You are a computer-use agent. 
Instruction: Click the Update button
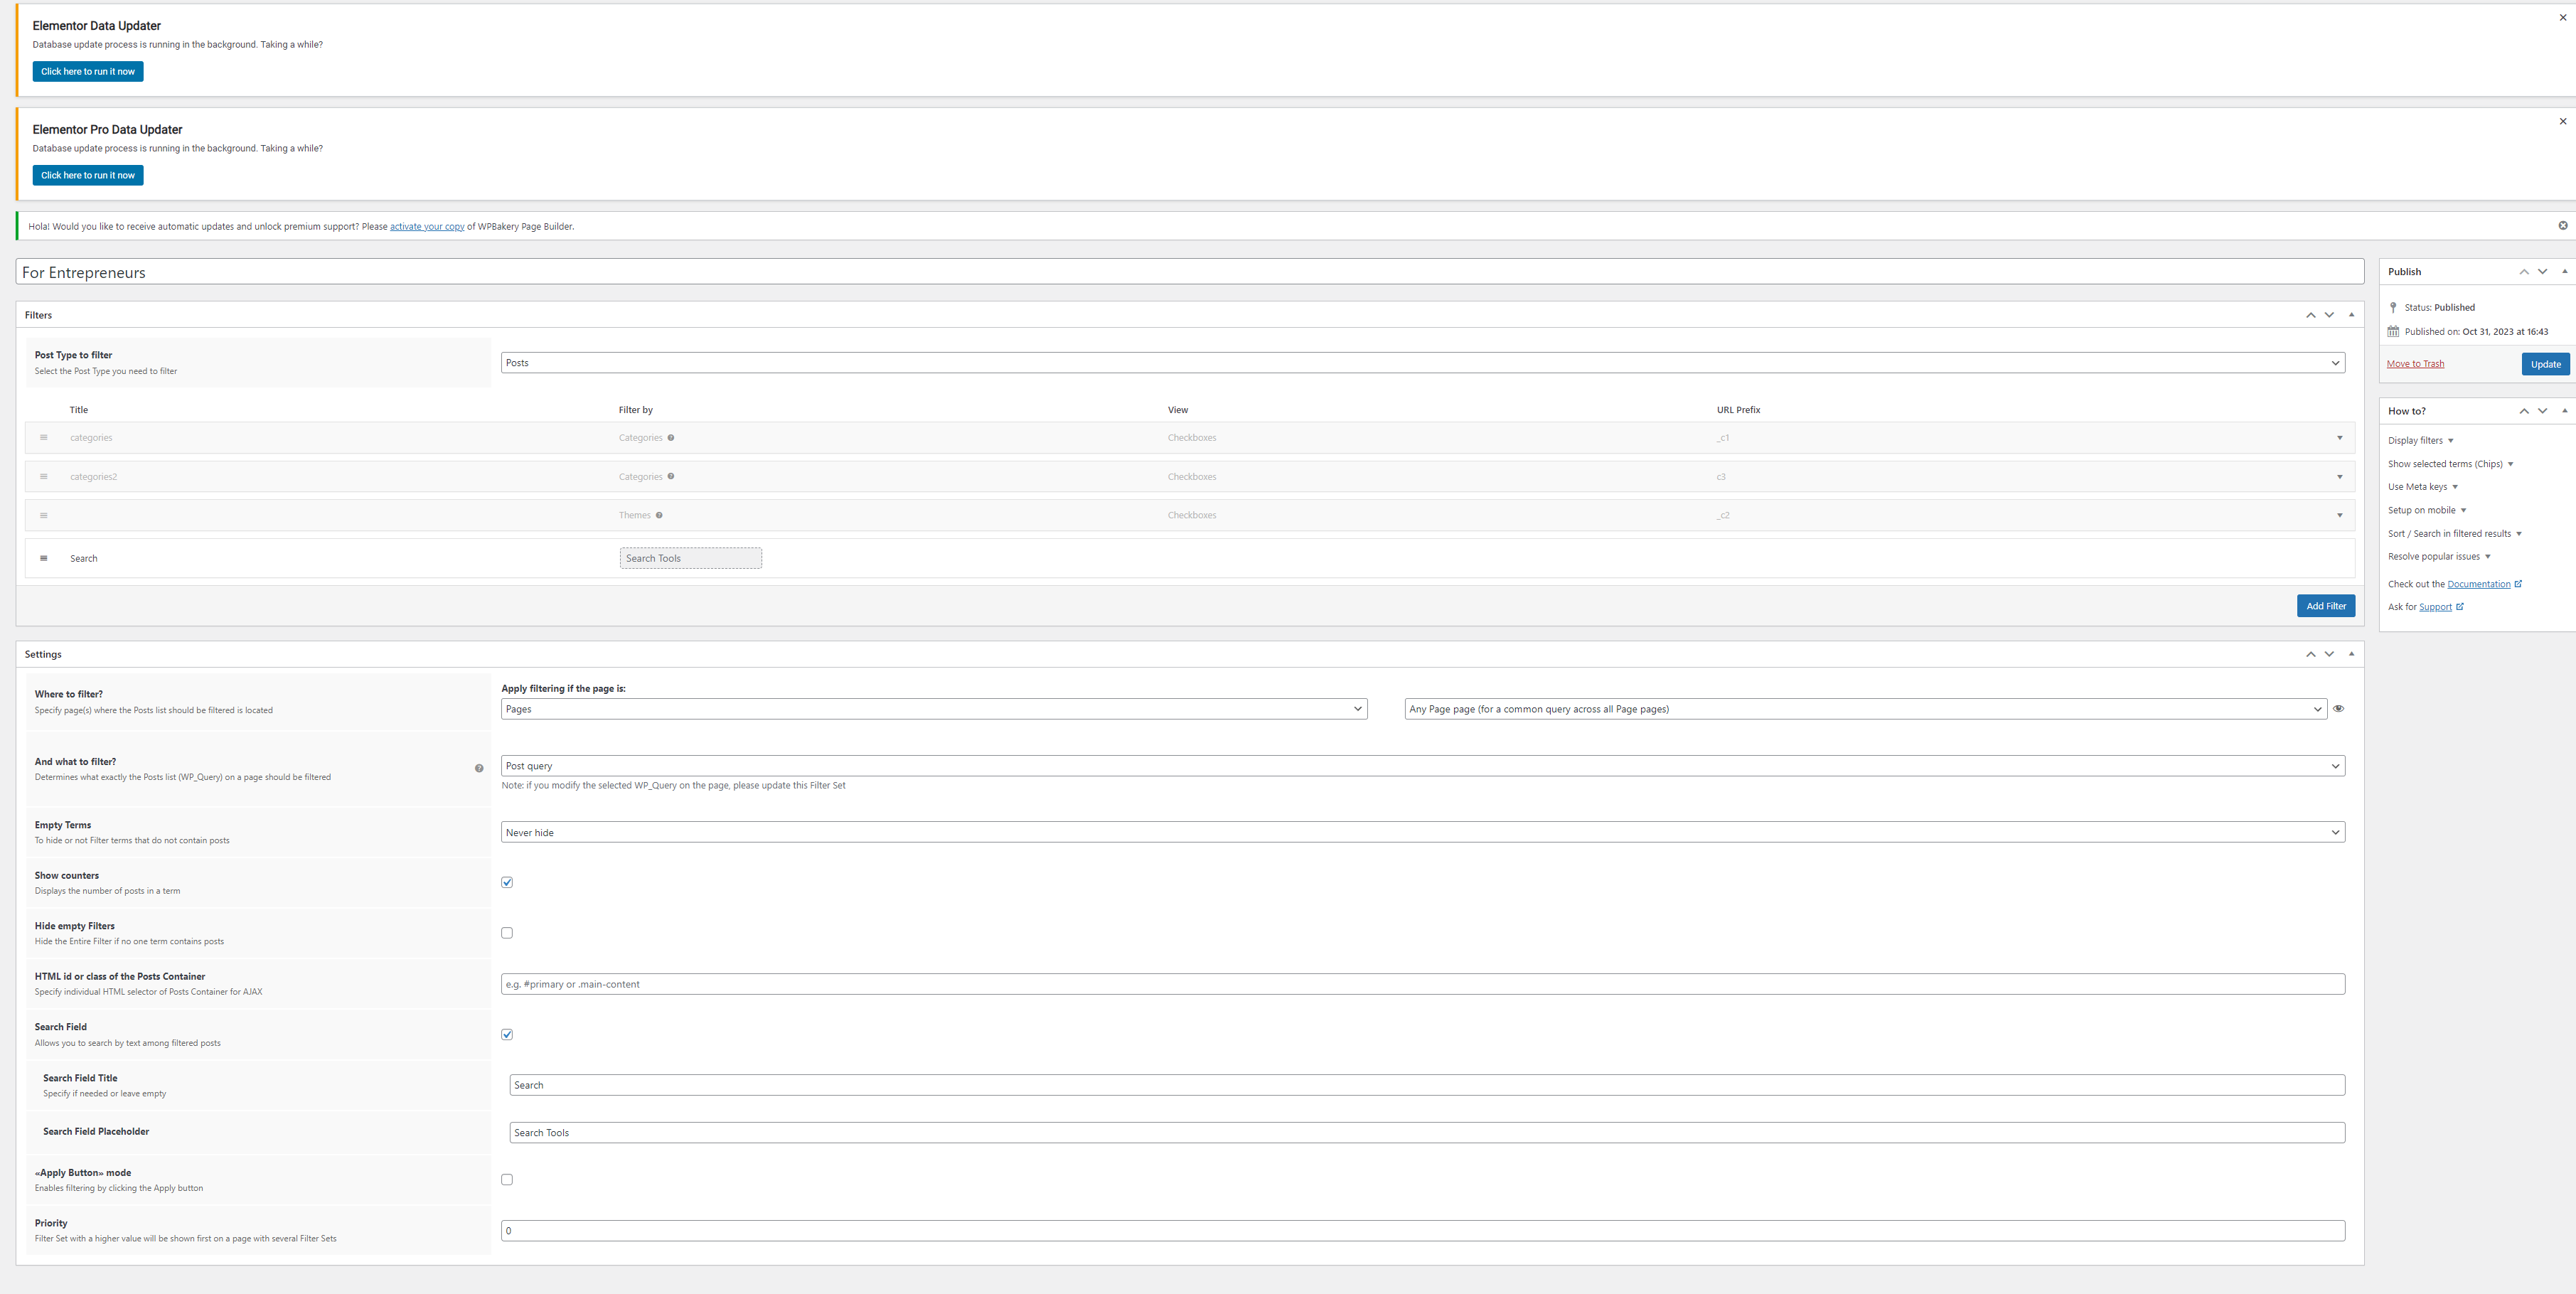pyautogui.click(x=2545, y=364)
